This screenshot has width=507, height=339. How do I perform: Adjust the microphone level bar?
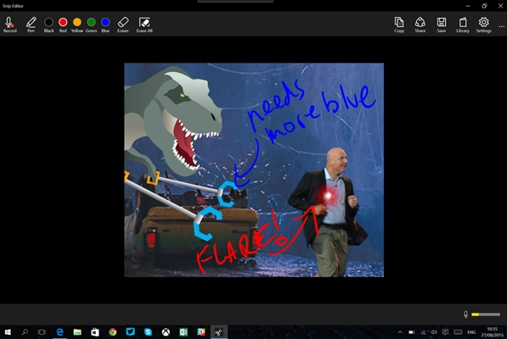point(486,314)
